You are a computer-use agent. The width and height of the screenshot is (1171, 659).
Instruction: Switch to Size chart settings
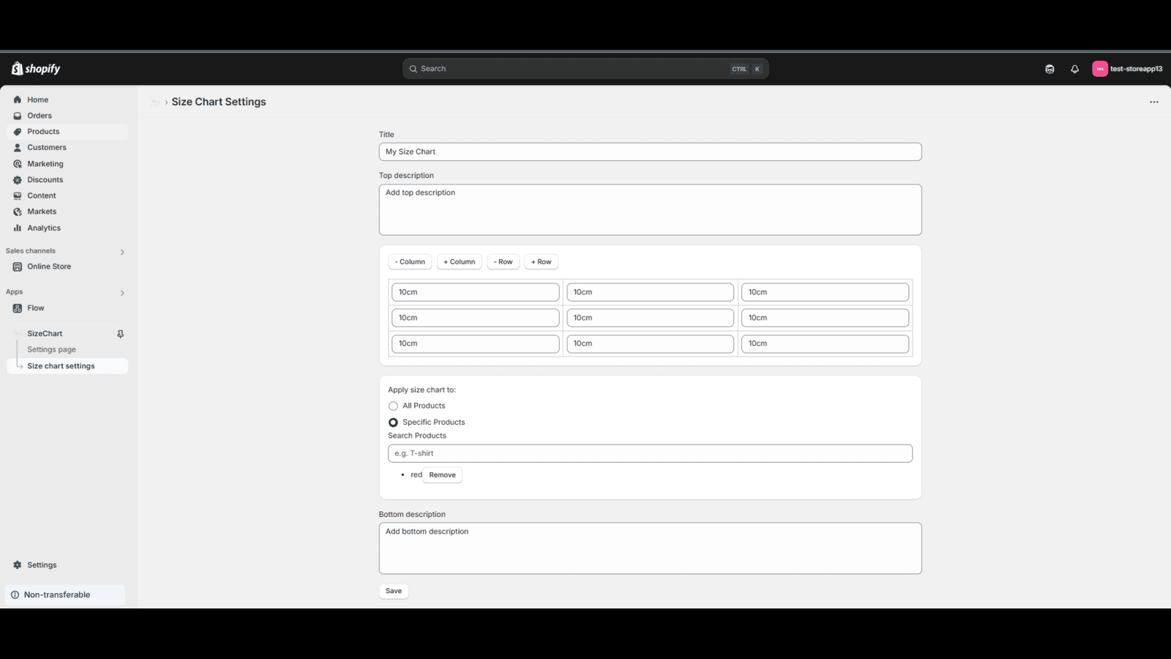click(60, 365)
